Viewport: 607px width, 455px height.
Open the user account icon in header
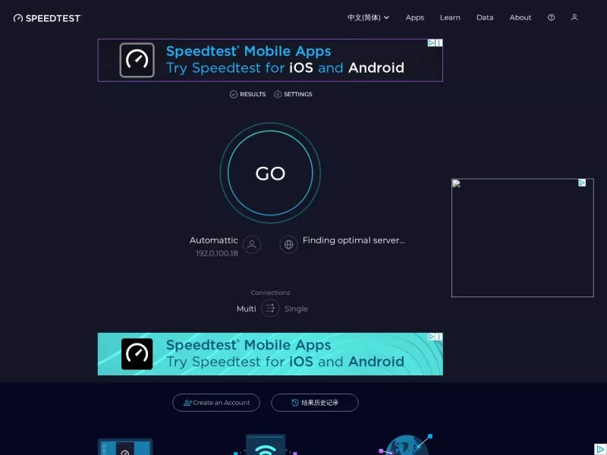tap(574, 17)
